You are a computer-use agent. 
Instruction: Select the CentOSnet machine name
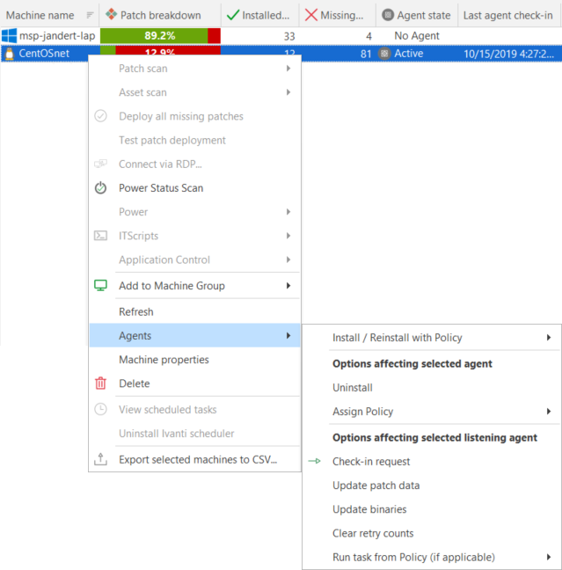(44, 54)
